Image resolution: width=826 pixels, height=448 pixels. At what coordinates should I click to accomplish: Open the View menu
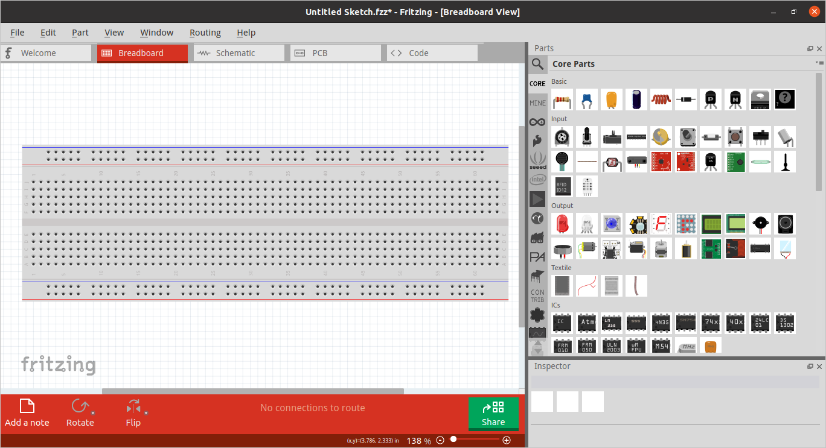114,33
